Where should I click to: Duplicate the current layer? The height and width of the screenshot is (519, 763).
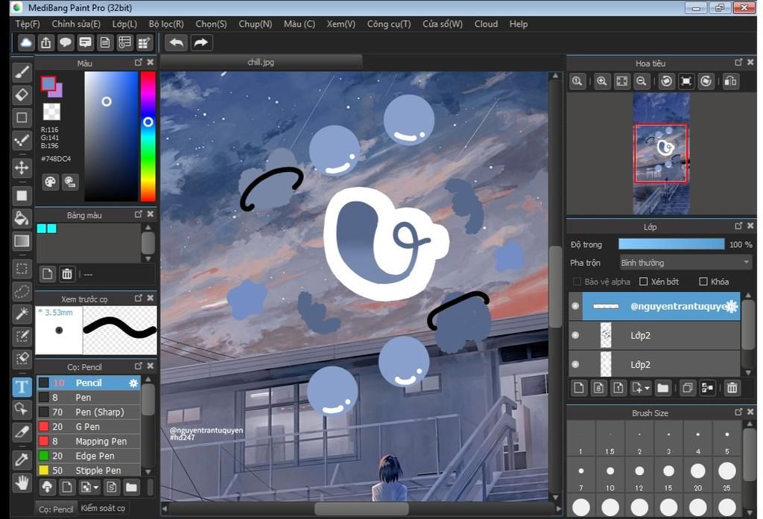pos(687,388)
